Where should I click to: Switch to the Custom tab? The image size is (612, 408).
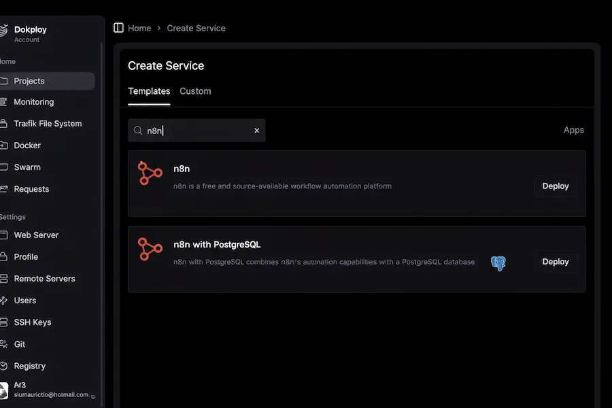[195, 90]
